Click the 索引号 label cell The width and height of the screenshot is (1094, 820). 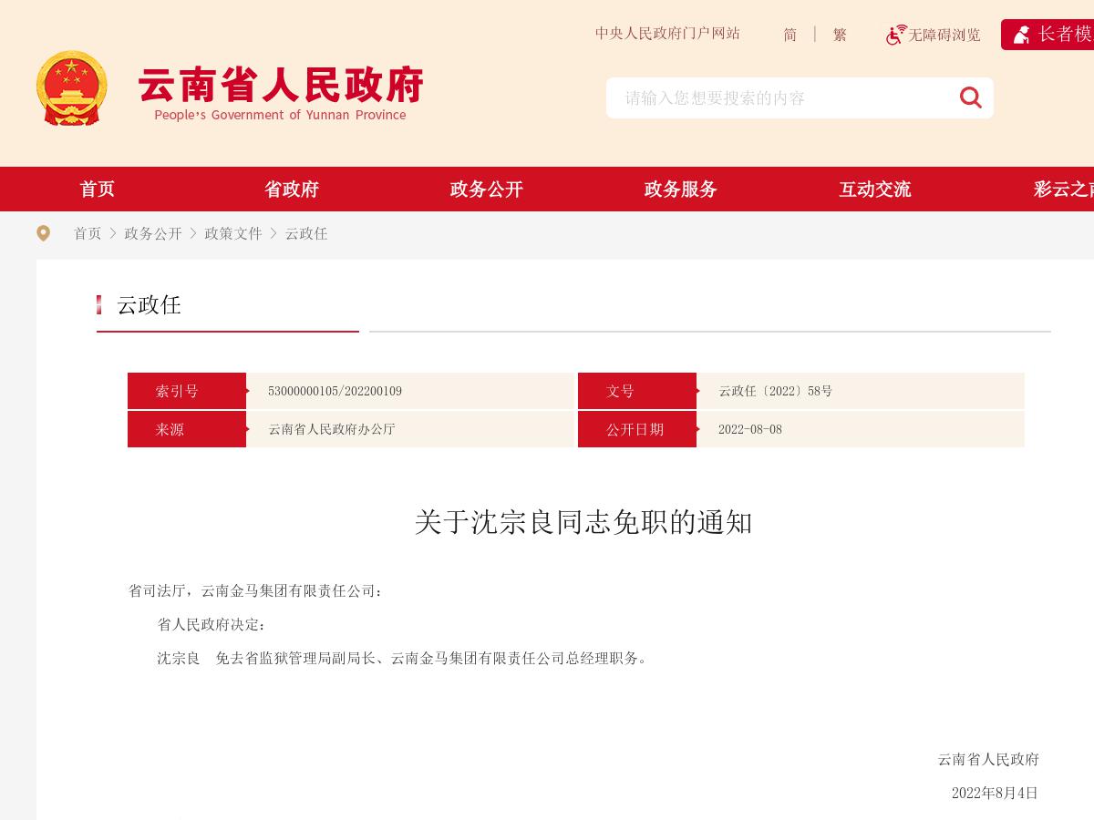tap(187, 391)
